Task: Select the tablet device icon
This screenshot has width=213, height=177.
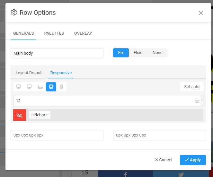Action: click(51, 87)
